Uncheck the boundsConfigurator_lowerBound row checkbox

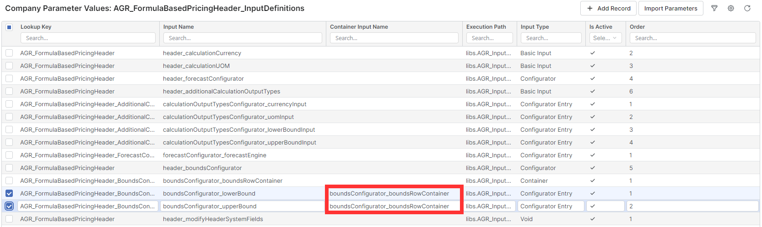point(9,194)
